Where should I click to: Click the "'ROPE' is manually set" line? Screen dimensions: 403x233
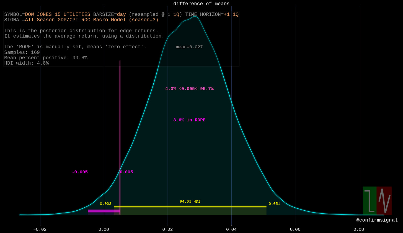(75, 47)
